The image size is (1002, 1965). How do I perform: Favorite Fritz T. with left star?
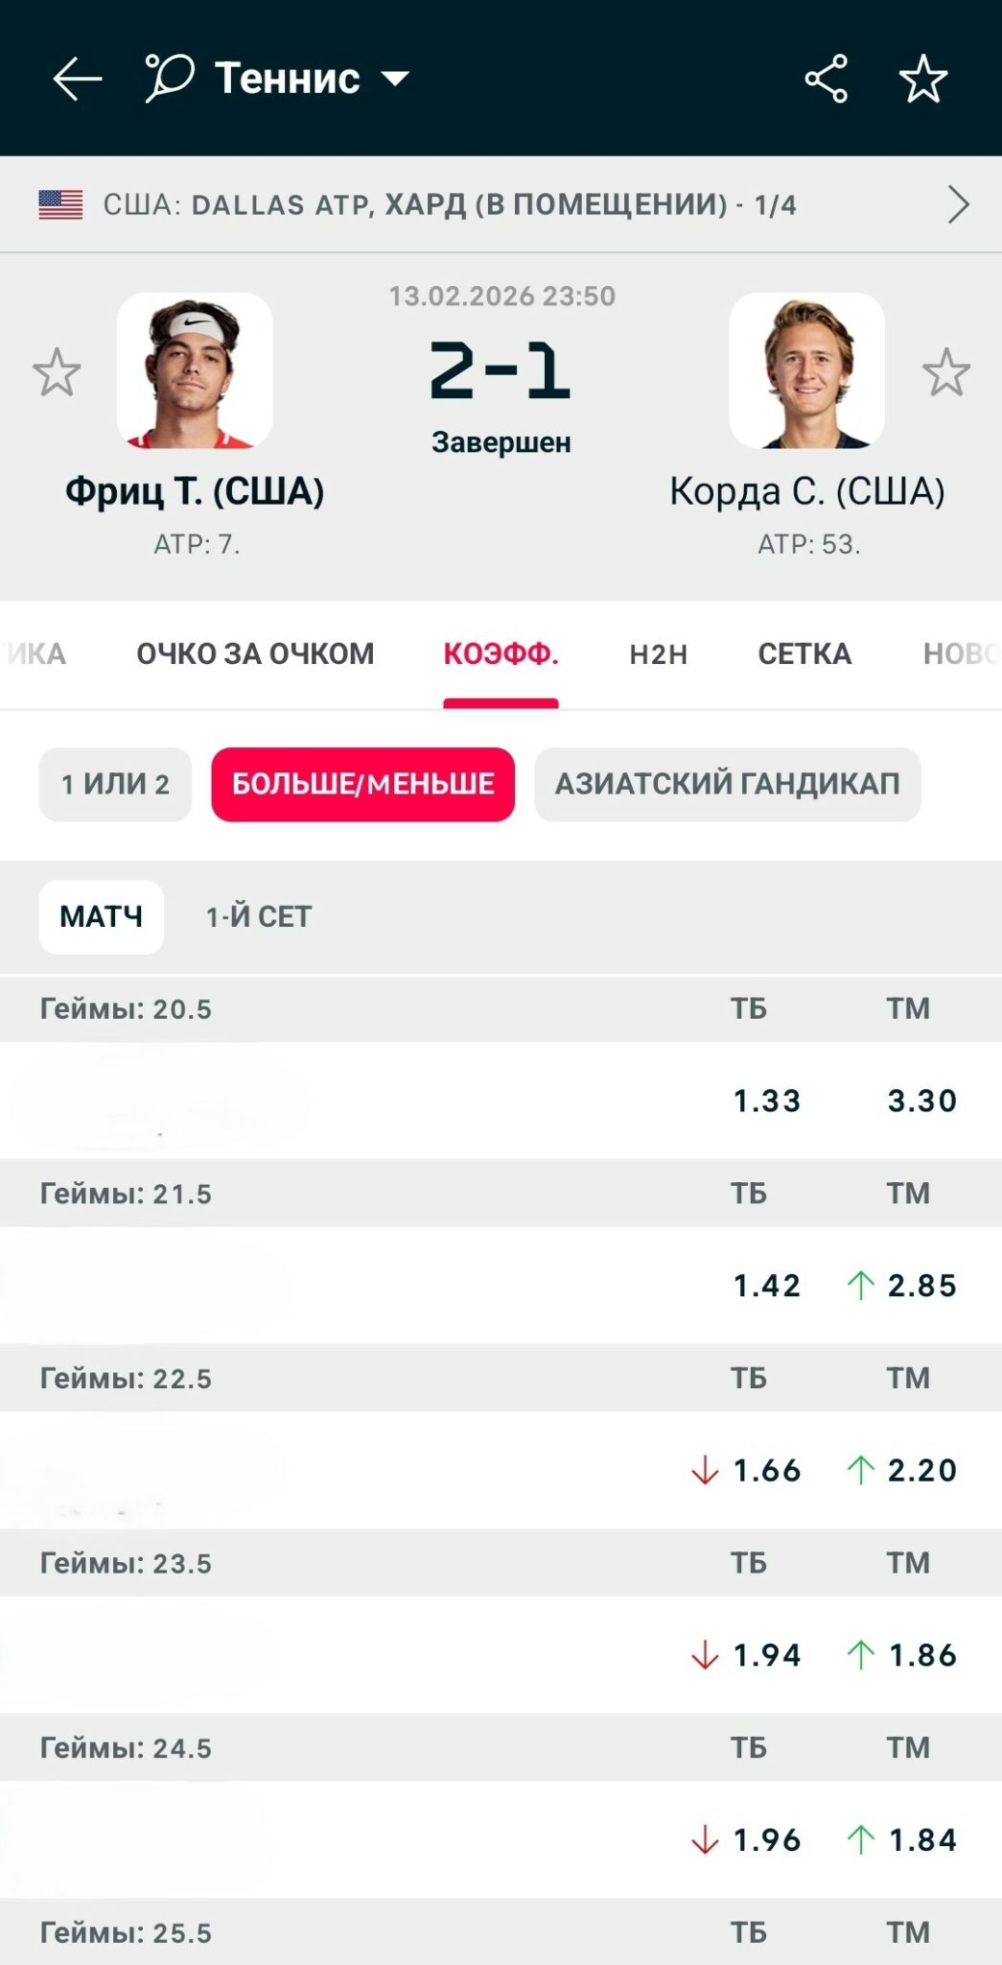pyautogui.click(x=57, y=372)
